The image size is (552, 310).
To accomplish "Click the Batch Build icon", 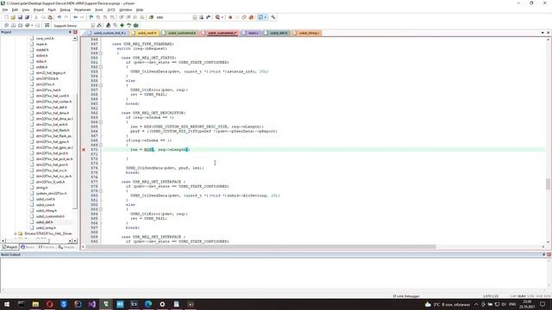I will pos(27,25).
